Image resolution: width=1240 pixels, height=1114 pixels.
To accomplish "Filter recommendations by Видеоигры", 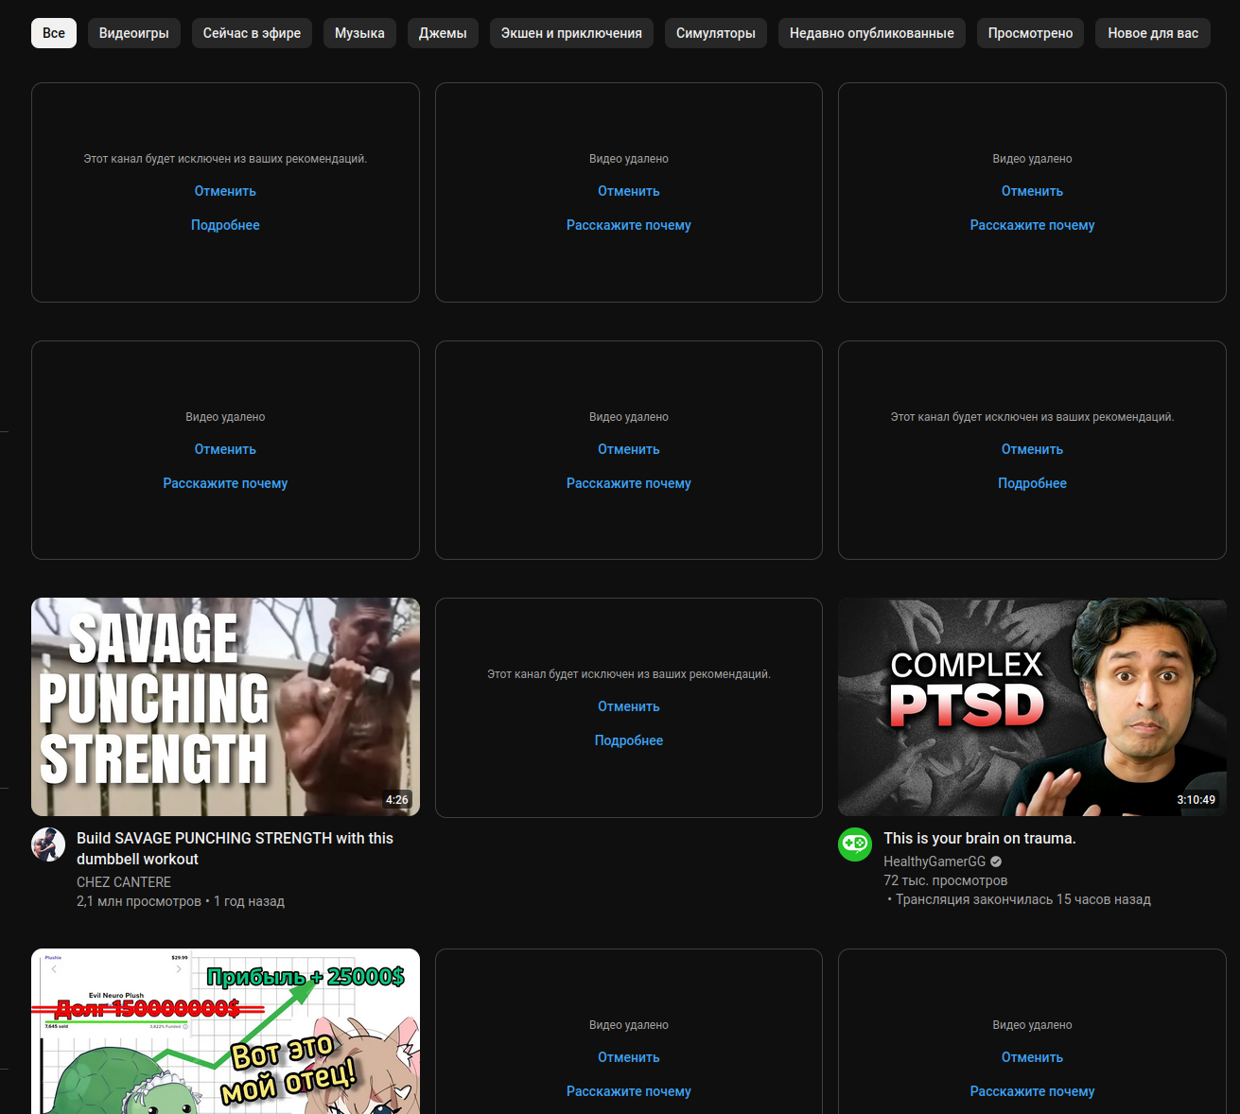I will [134, 33].
